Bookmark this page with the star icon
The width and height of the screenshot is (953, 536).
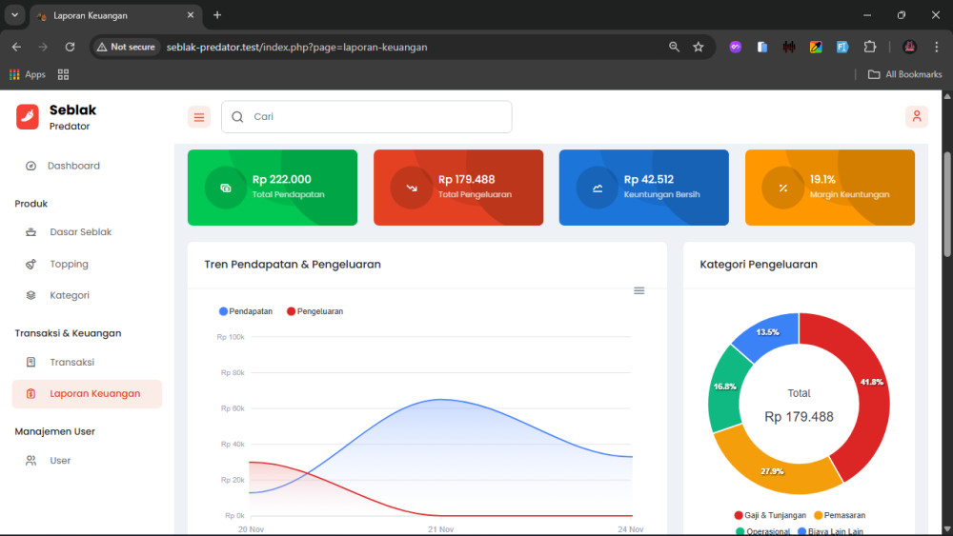[x=699, y=47]
